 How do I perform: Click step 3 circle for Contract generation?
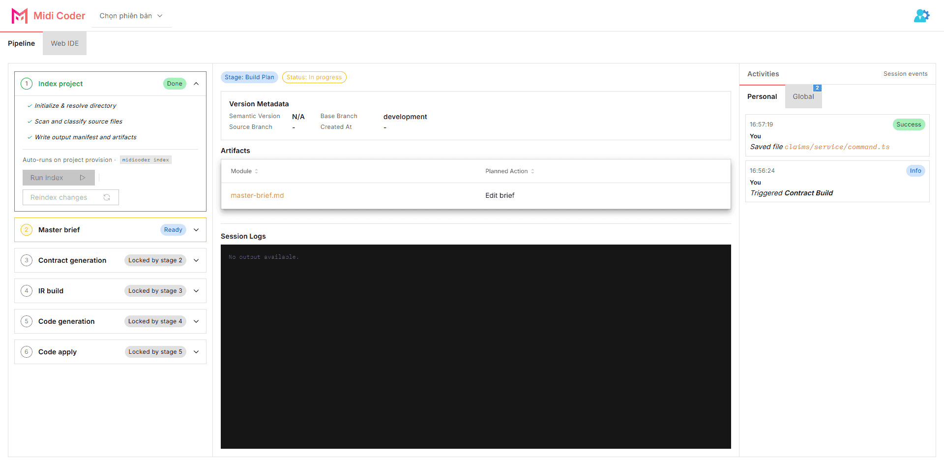click(x=27, y=260)
